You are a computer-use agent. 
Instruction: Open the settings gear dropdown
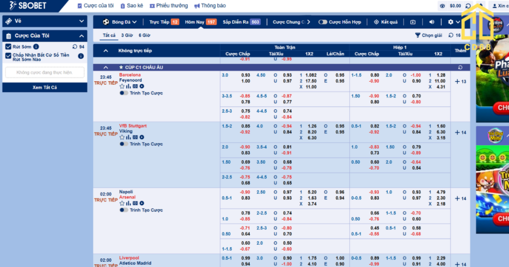454,22
